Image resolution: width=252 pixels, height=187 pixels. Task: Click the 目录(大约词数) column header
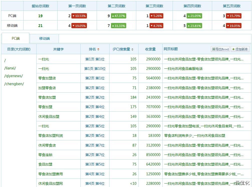[x=19, y=49]
